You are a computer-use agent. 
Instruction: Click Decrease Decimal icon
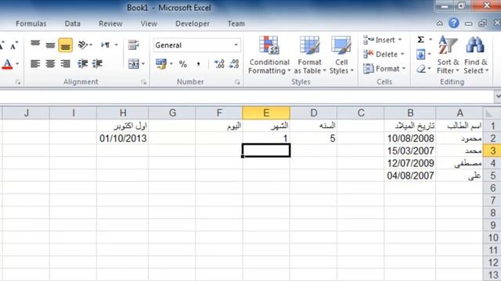coord(234,64)
